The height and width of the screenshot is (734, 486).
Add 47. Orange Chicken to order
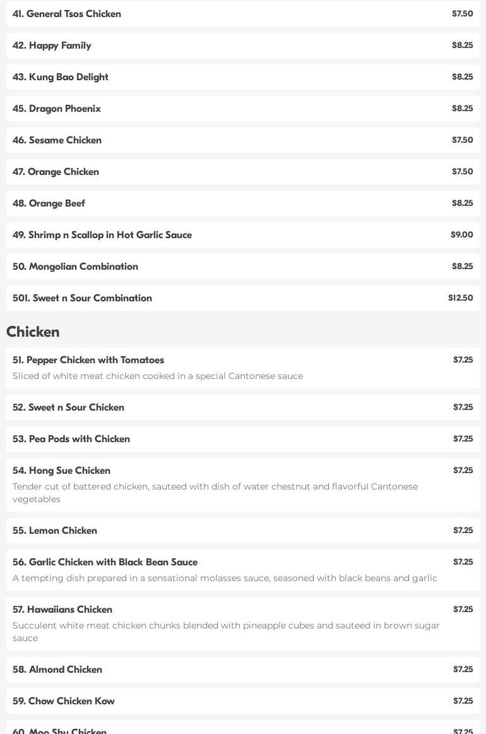click(56, 172)
